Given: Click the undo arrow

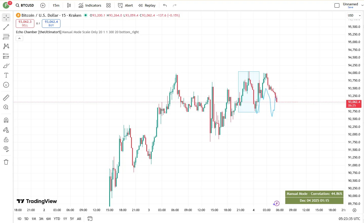Looking at the screenshot, I should (x=165, y=5).
